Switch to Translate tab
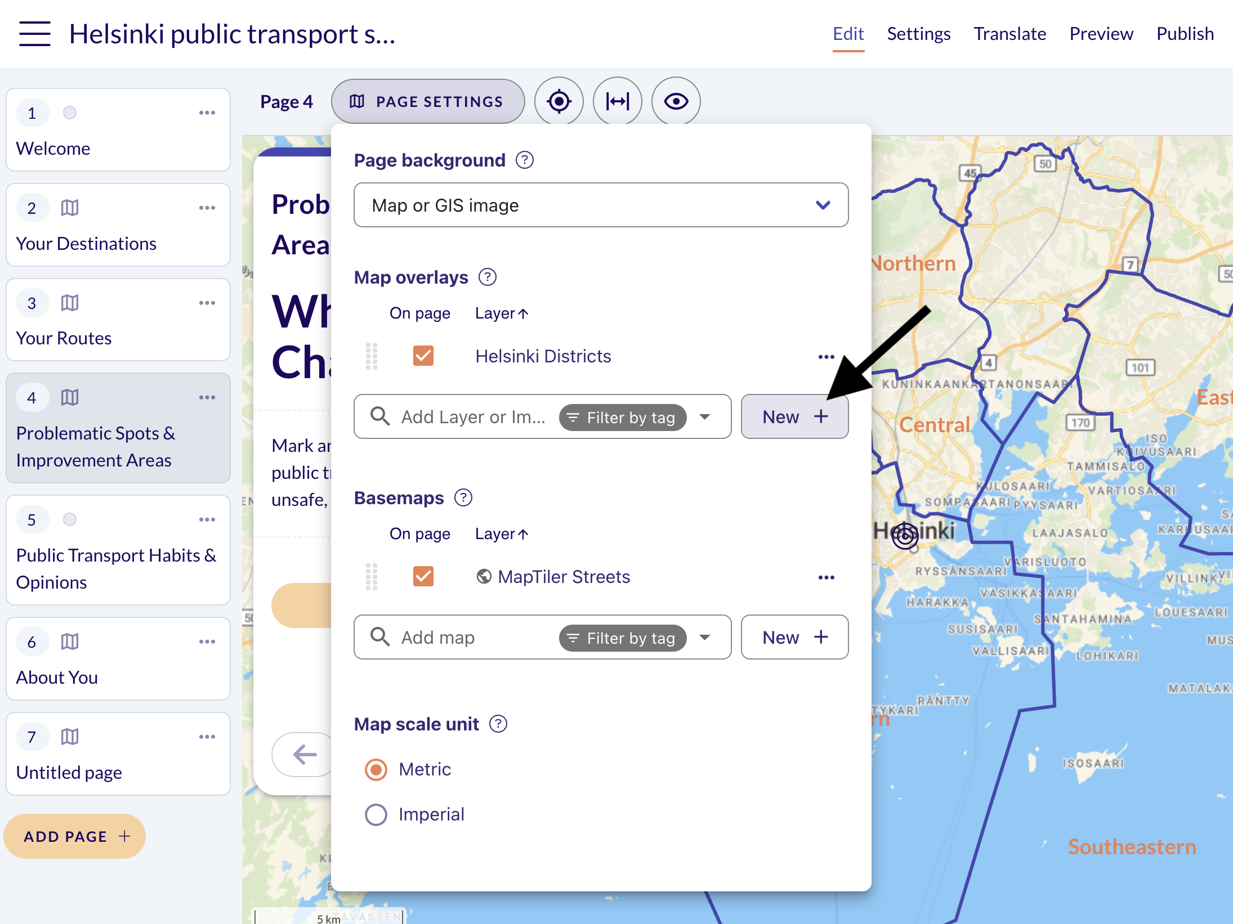This screenshot has height=924, width=1233. click(1009, 34)
